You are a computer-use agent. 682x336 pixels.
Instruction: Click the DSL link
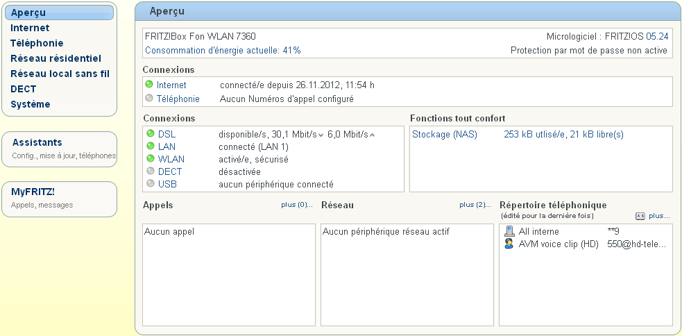[167, 134]
